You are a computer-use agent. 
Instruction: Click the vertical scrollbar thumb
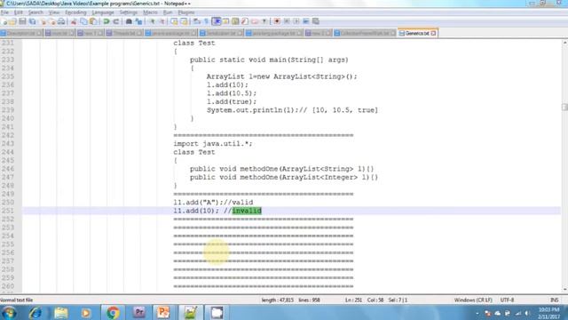coord(564,107)
